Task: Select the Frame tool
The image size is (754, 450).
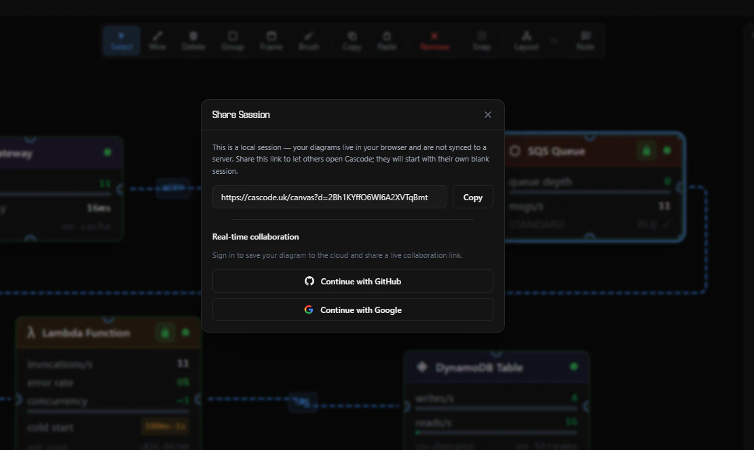Action: coord(271,41)
